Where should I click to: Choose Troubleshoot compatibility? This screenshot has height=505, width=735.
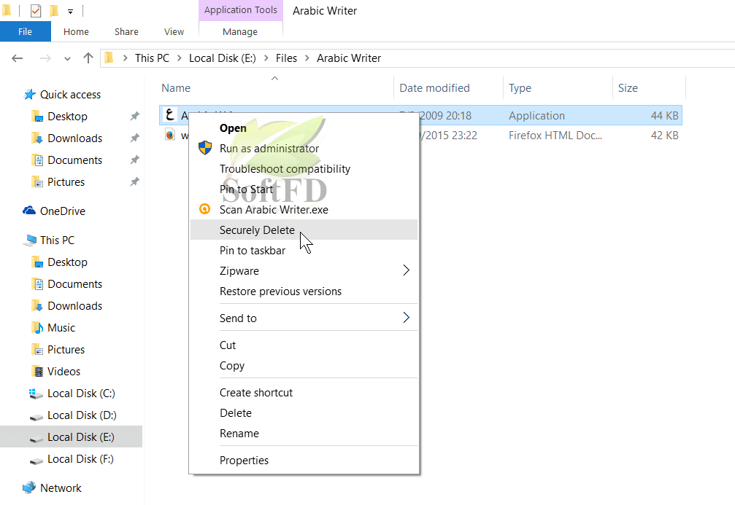coord(304,169)
